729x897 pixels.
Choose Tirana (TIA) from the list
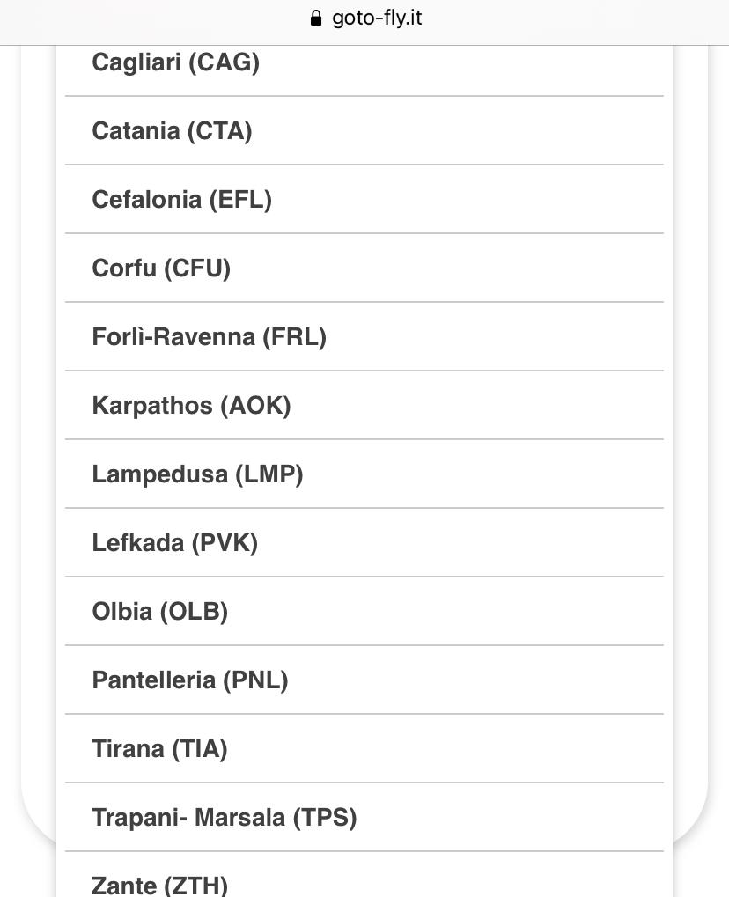click(x=160, y=749)
